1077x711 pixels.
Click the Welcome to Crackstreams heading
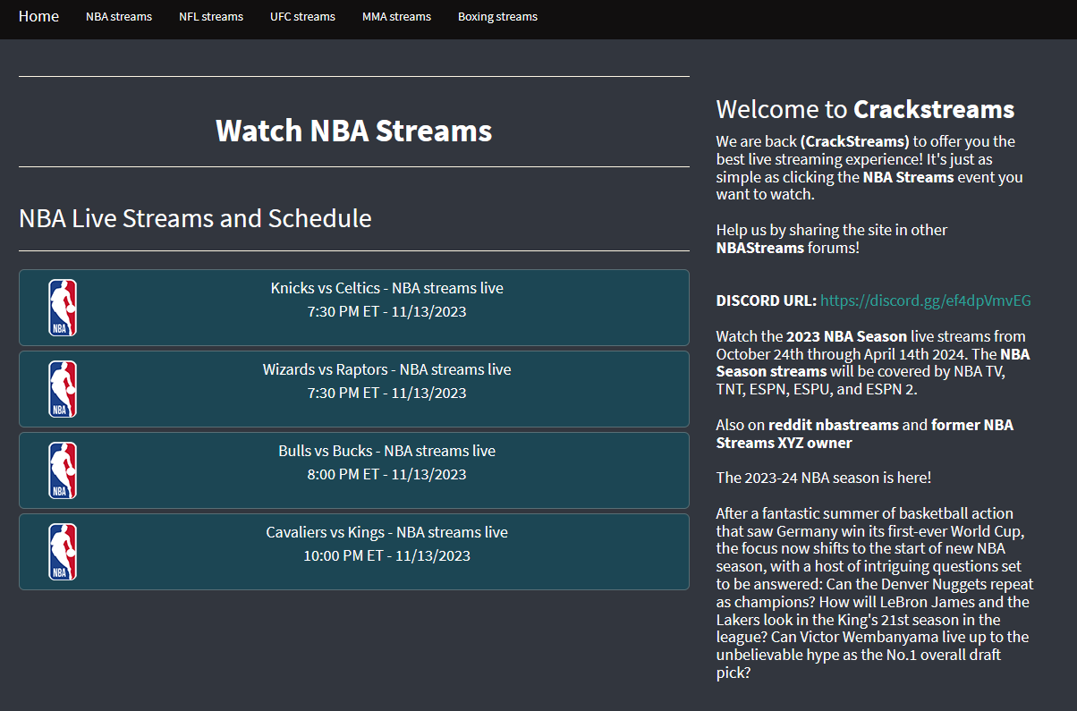pos(865,109)
